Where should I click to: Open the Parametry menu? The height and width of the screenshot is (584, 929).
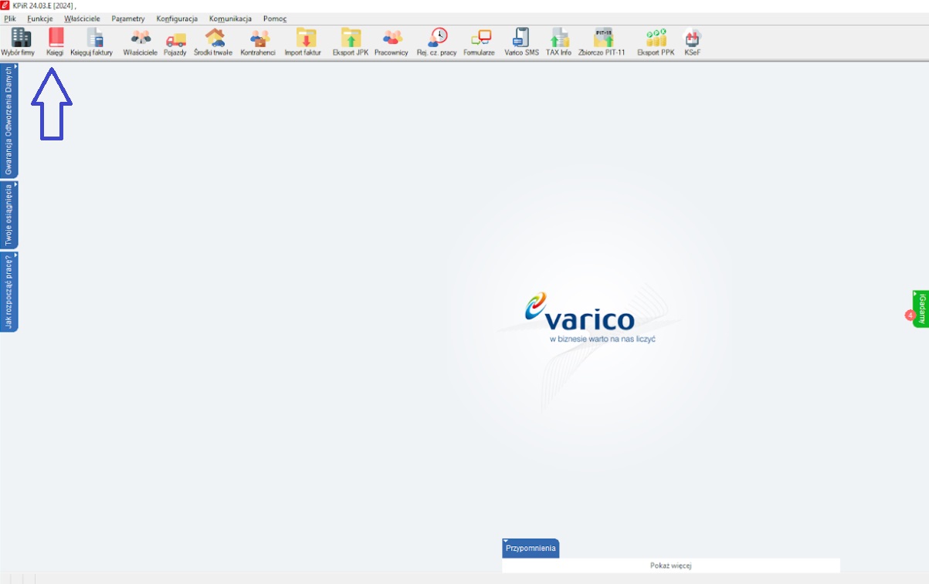(x=128, y=19)
